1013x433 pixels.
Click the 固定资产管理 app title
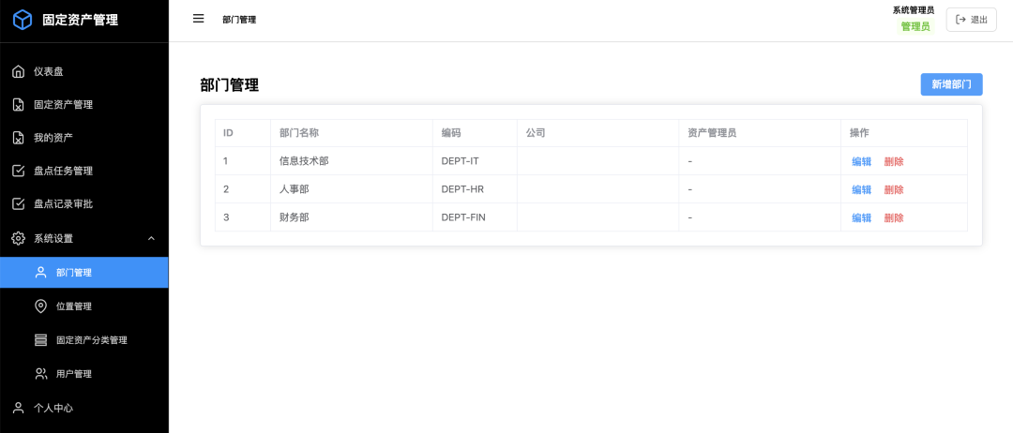click(x=80, y=20)
